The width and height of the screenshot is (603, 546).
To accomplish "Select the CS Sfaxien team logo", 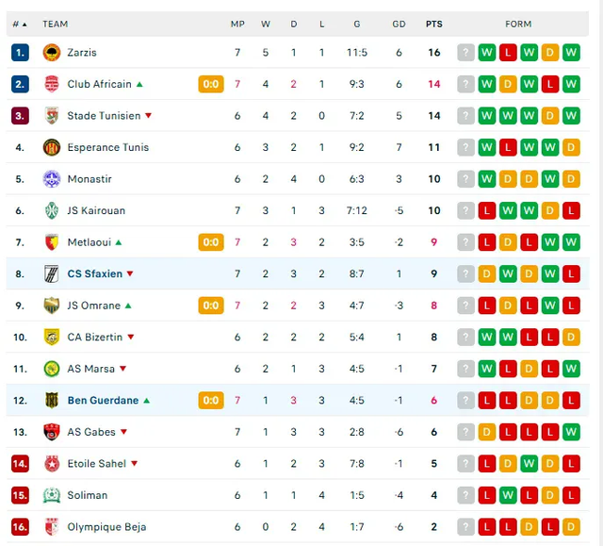I will [52, 274].
